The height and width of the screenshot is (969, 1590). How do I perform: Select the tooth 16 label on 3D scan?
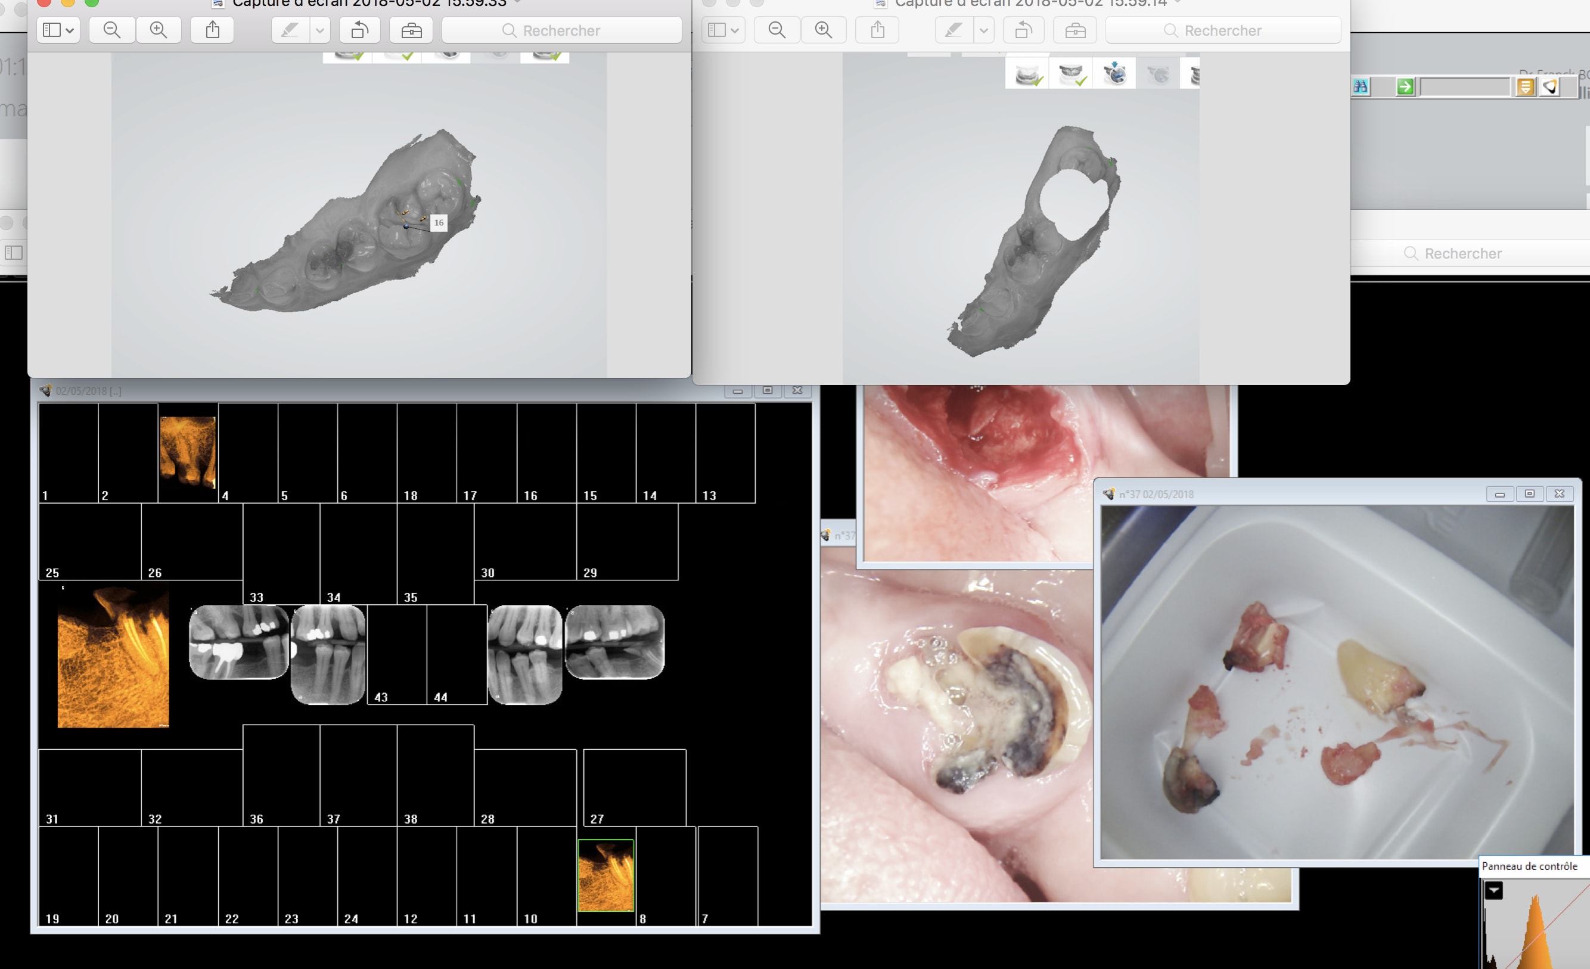click(x=439, y=222)
